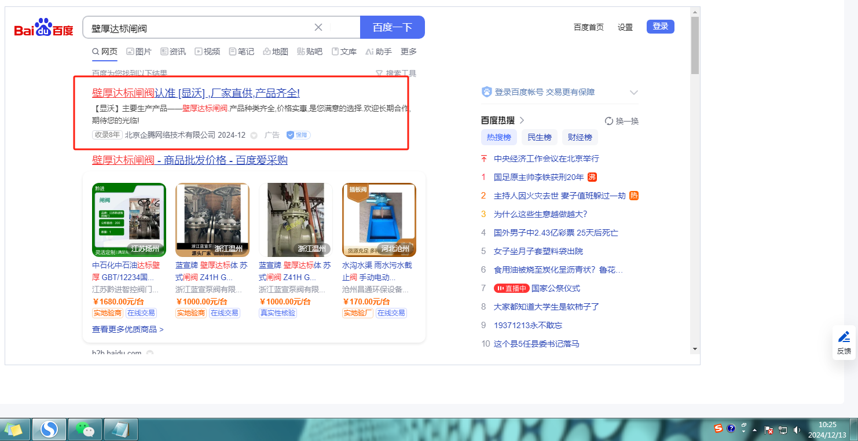Switch to the 财经榜 tab
The width and height of the screenshot is (858, 441).
(x=580, y=137)
